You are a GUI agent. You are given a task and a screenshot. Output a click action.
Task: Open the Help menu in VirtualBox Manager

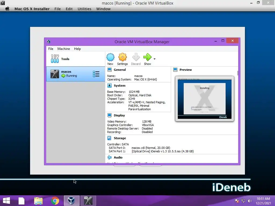(77, 49)
